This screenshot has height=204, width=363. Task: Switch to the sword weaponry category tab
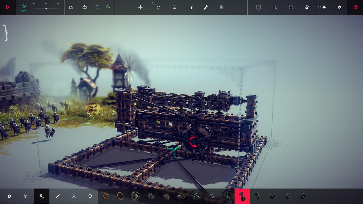pos(58,196)
